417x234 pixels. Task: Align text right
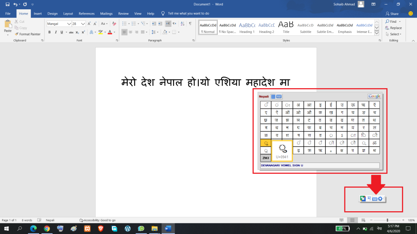pos(136,32)
